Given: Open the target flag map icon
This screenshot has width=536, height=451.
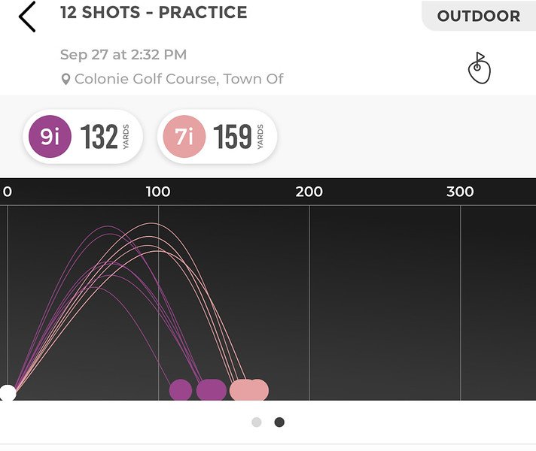Looking at the screenshot, I should (x=480, y=68).
